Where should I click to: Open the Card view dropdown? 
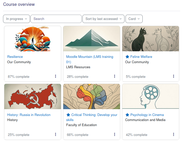tap(134, 19)
